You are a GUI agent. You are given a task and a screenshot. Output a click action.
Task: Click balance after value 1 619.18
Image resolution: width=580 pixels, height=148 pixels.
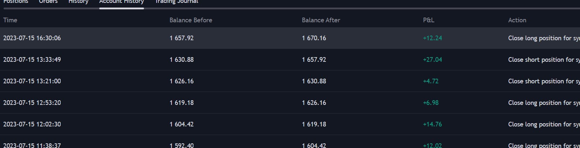tap(314, 124)
